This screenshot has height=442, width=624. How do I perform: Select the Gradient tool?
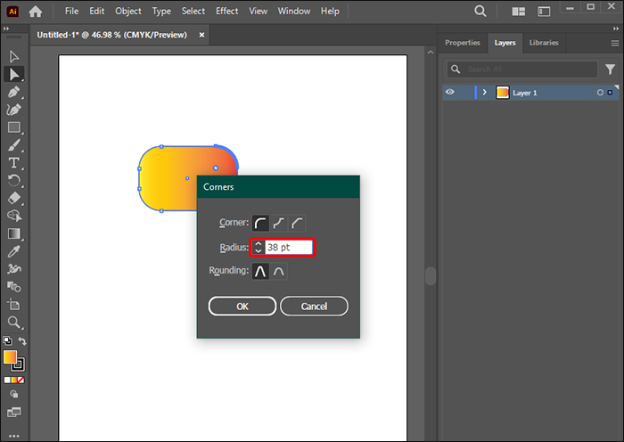(14, 233)
